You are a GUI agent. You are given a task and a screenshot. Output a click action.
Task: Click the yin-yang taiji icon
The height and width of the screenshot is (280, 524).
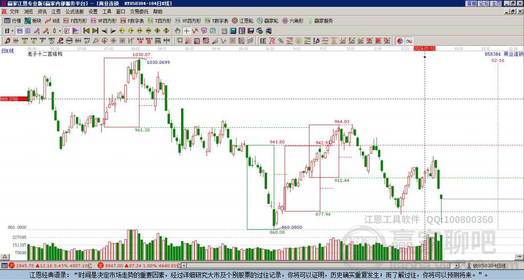coord(400,41)
